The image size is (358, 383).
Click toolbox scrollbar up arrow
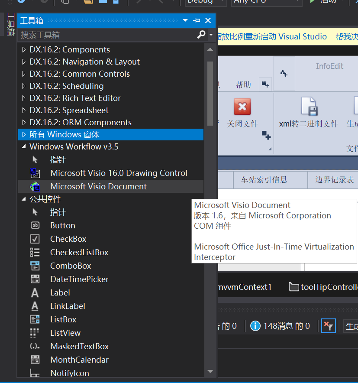210,49
